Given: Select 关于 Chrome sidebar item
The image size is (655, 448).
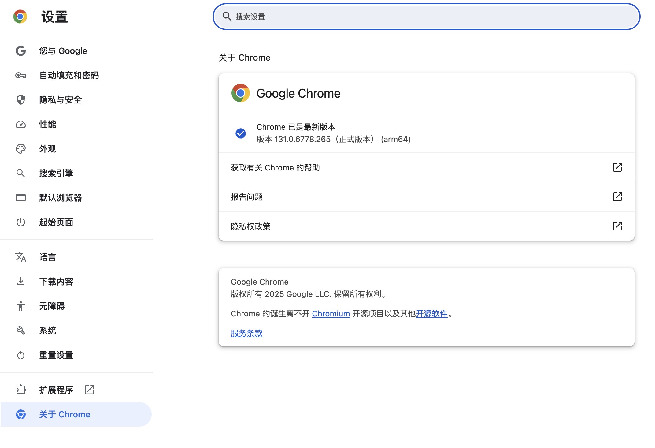Looking at the screenshot, I should pos(76,414).
